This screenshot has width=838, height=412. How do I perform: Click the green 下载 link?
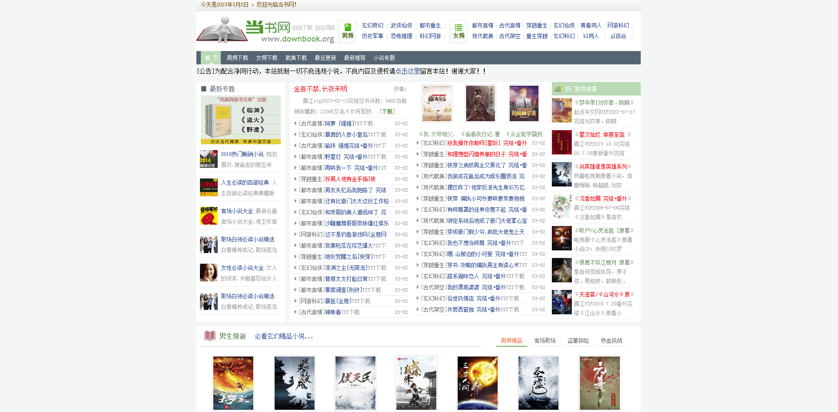(387, 111)
